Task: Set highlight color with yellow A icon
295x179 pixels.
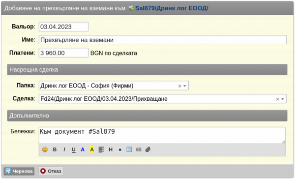Action: tap(92, 149)
